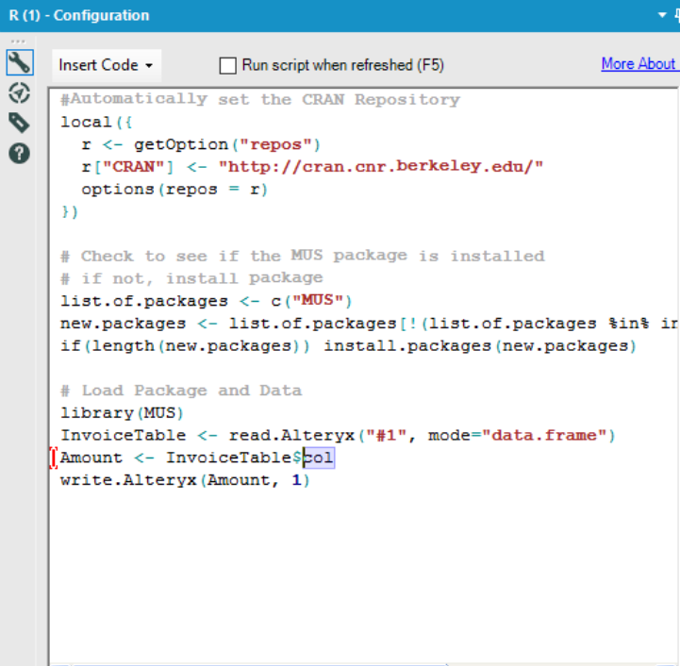680x666 pixels.
Task: Click the line 'list.of.packages <- c("MUS")'
Action: [207, 301]
